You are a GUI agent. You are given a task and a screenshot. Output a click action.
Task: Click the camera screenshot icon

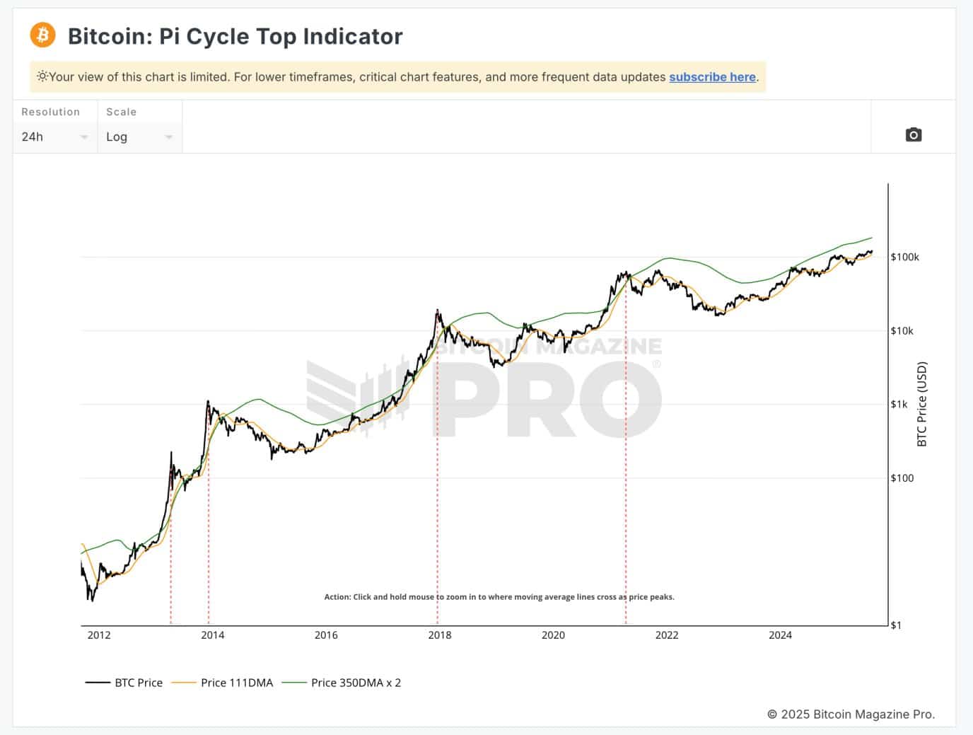913,134
